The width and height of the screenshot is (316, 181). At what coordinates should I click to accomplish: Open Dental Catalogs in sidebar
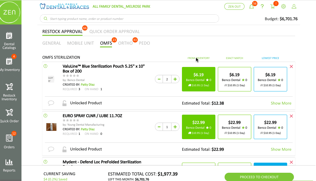coord(9,41)
